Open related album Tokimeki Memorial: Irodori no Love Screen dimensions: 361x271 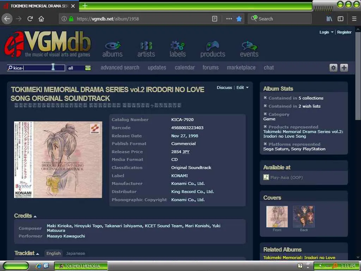(299, 257)
